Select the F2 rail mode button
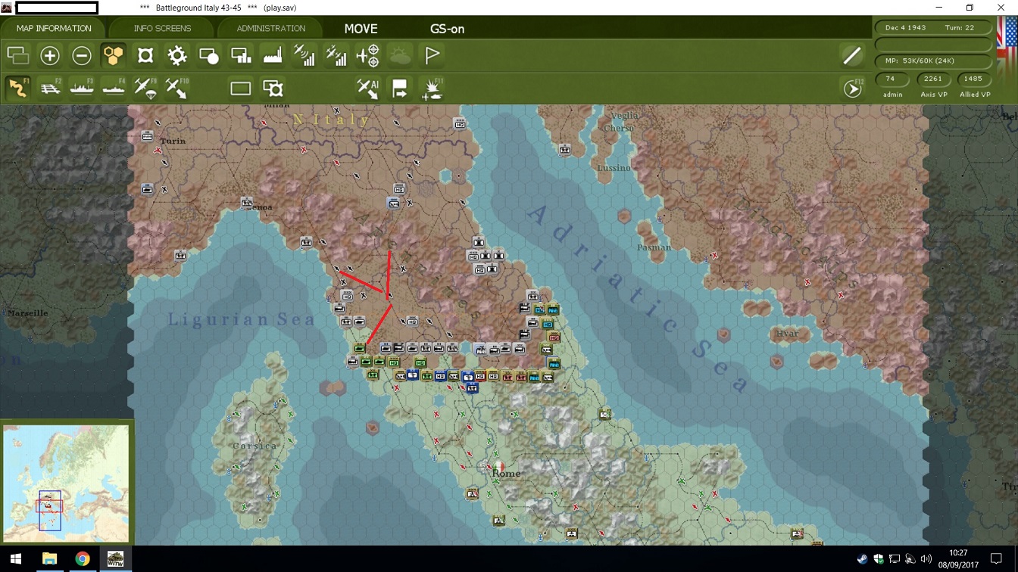1018x572 pixels. pyautogui.click(x=50, y=88)
